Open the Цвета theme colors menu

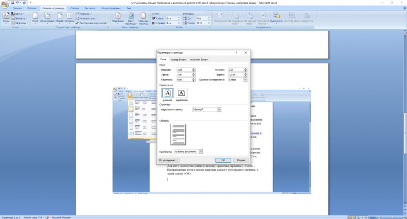(x=17, y=14)
